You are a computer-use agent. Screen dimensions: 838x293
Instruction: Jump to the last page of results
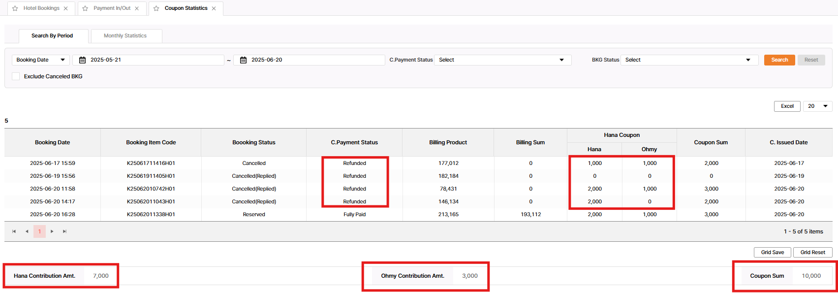[64, 231]
